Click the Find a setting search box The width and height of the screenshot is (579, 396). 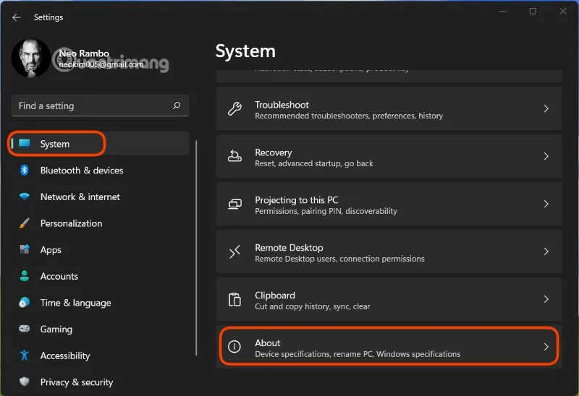click(x=100, y=106)
